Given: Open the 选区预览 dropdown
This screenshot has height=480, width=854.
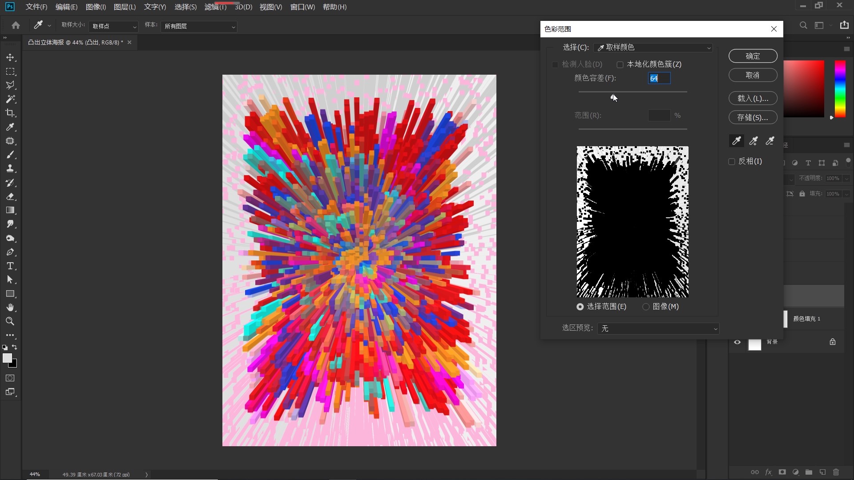Looking at the screenshot, I should [658, 328].
